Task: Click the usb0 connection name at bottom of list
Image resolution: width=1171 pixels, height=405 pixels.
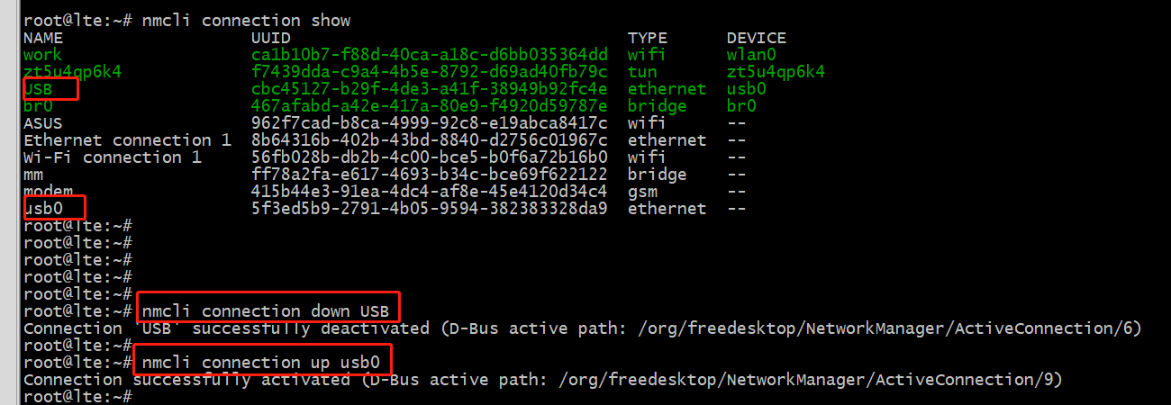Action: pos(42,209)
